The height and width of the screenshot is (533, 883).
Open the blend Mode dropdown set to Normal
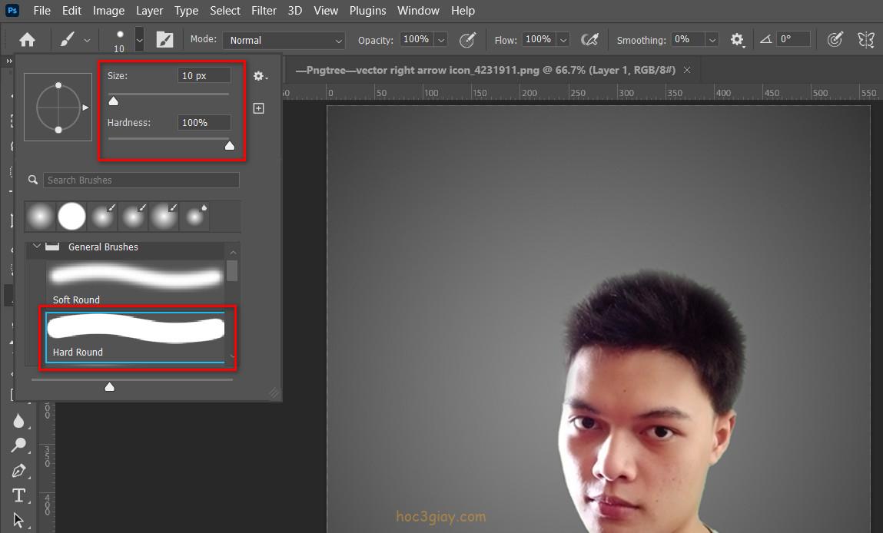point(284,40)
